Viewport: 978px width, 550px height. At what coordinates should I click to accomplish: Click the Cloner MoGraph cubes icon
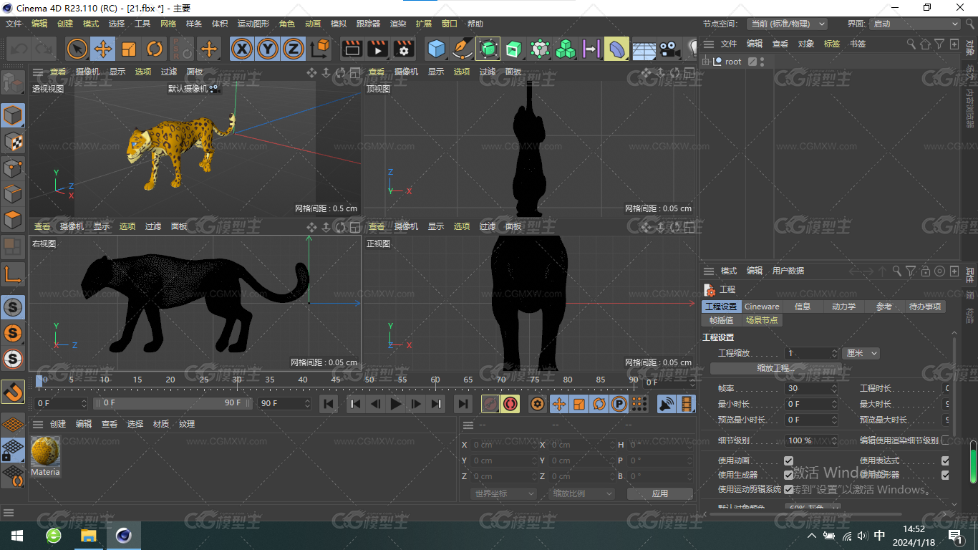coord(565,49)
